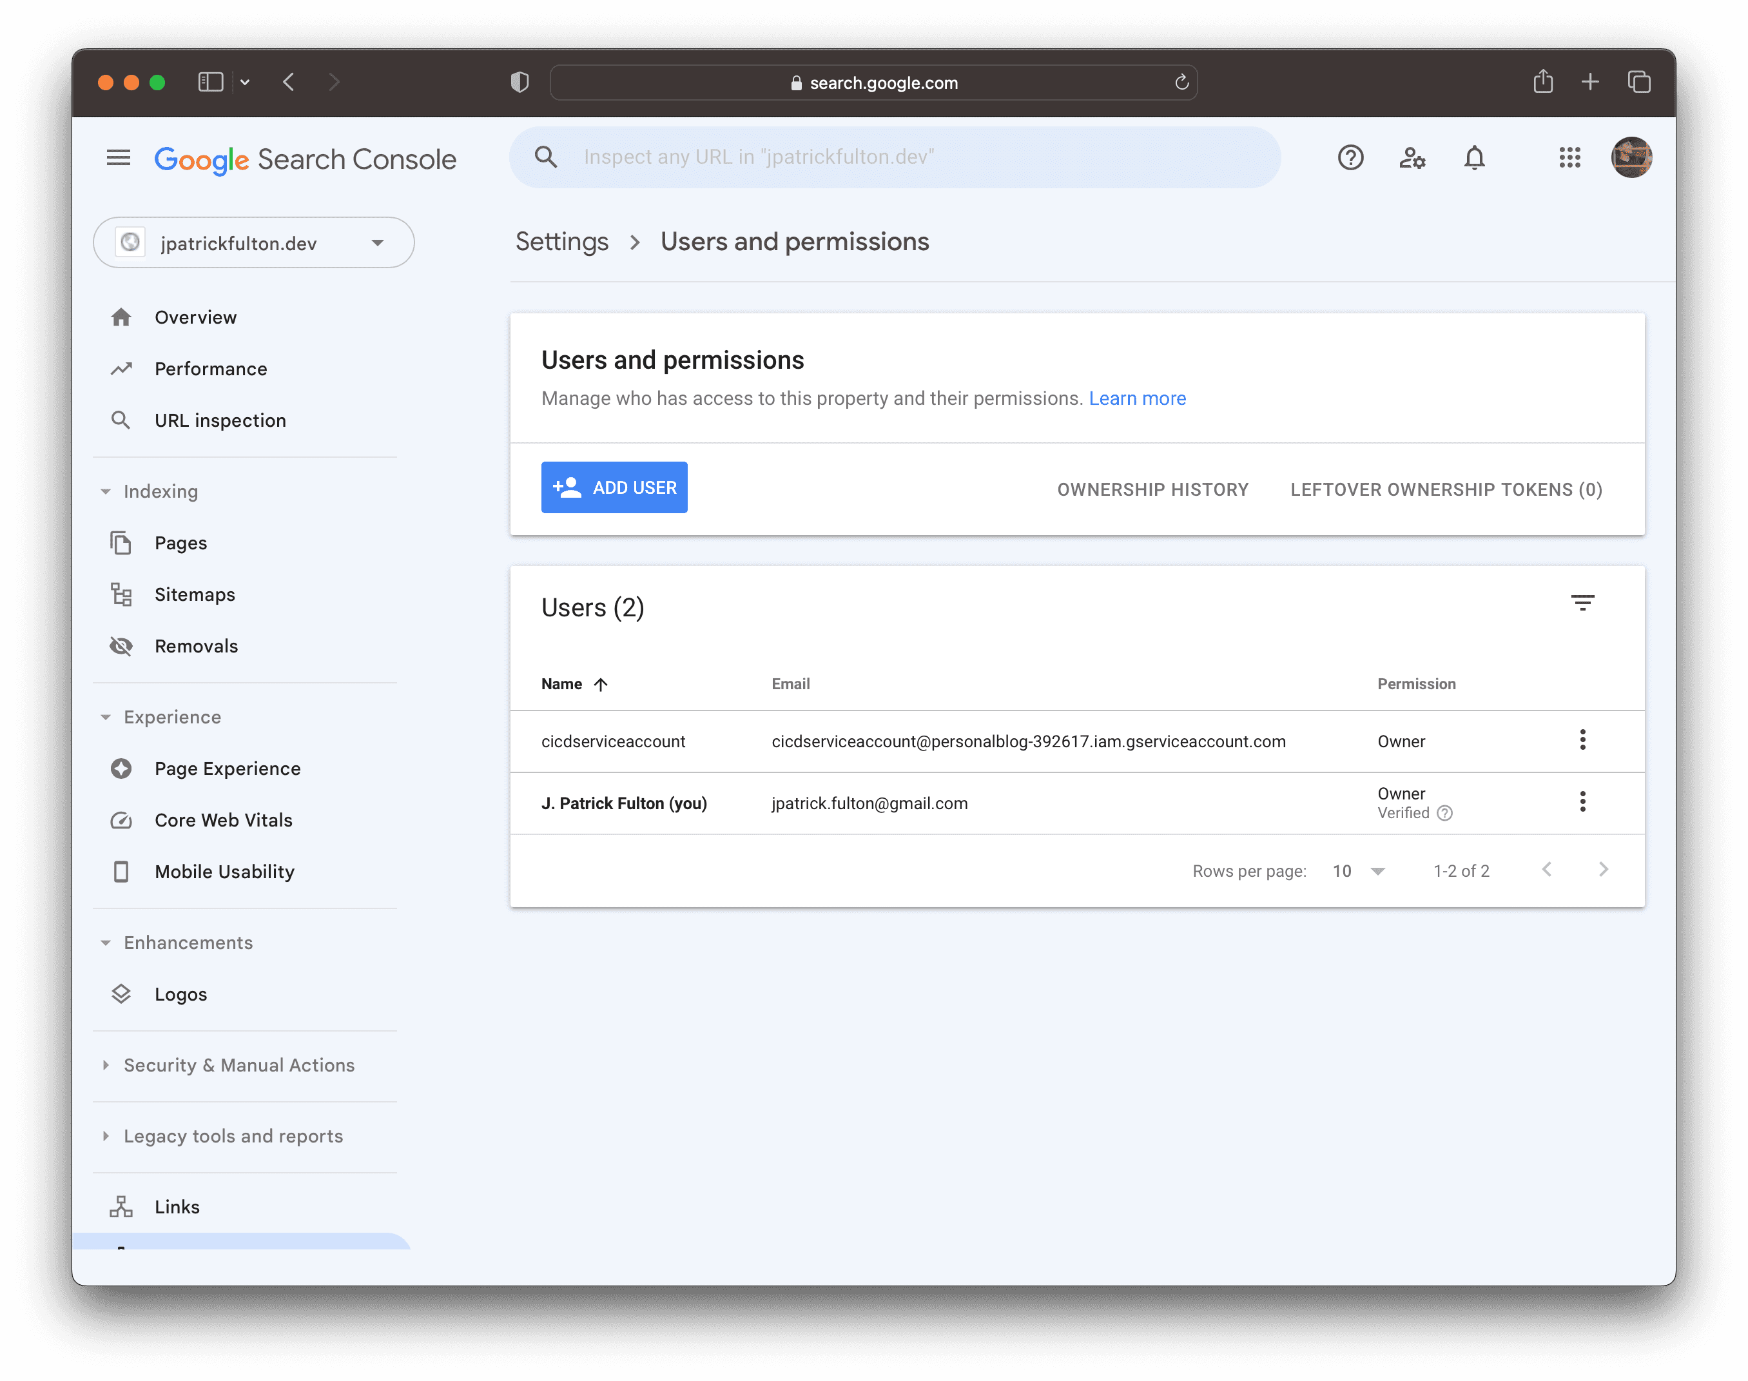Go to previous page of users
Viewport: 1748px width, 1381px height.
click(x=1546, y=869)
